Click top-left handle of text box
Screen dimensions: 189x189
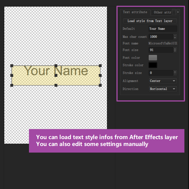pos(12,66)
